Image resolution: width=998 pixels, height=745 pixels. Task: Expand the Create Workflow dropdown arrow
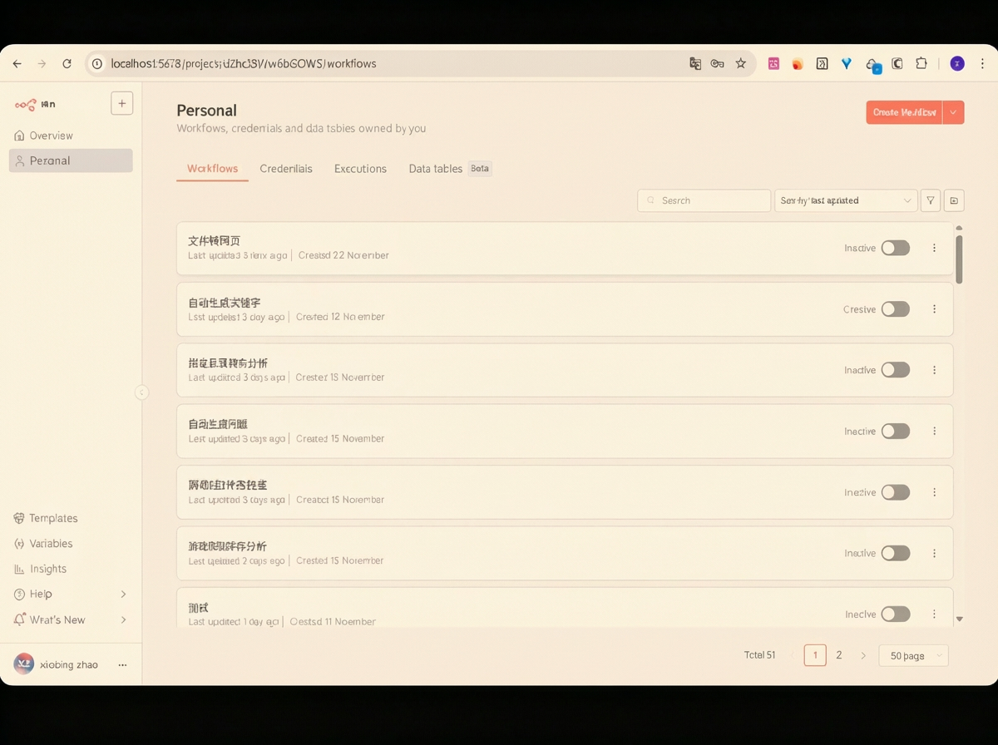(953, 111)
